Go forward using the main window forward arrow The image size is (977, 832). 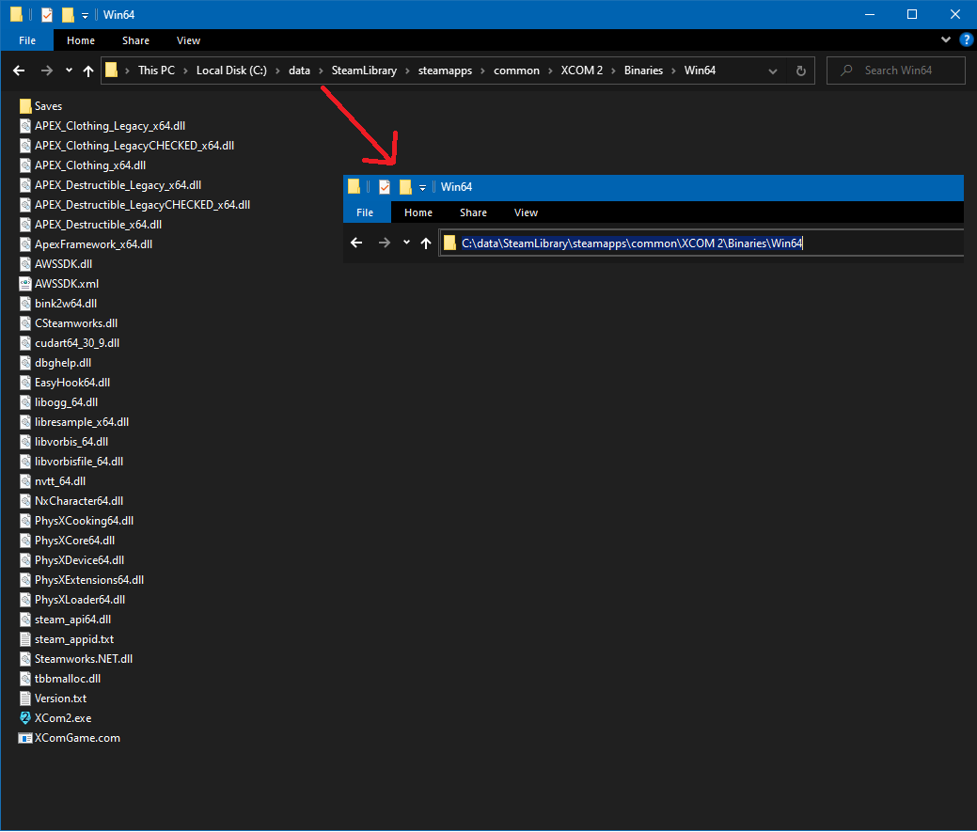tap(47, 71)
